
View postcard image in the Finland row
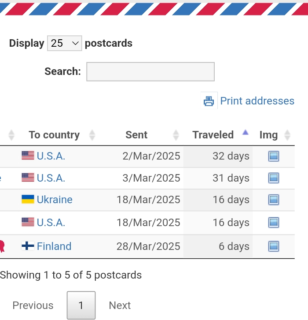(x=273, y=246)
